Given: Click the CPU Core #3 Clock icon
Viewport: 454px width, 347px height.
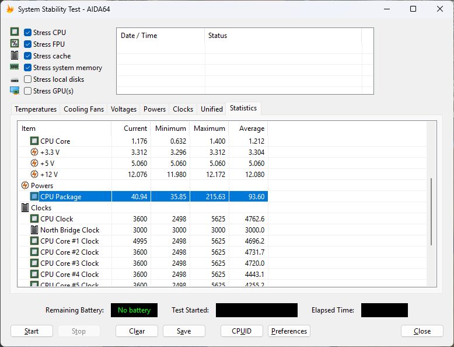Looking at the screenshot, I should [x=34, y=263].
